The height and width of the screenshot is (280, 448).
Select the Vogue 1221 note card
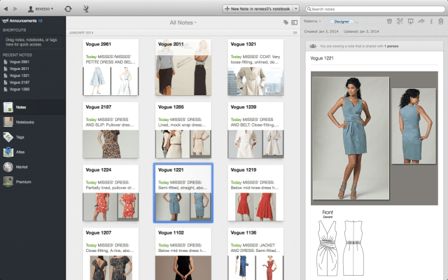tap(183, 193)
